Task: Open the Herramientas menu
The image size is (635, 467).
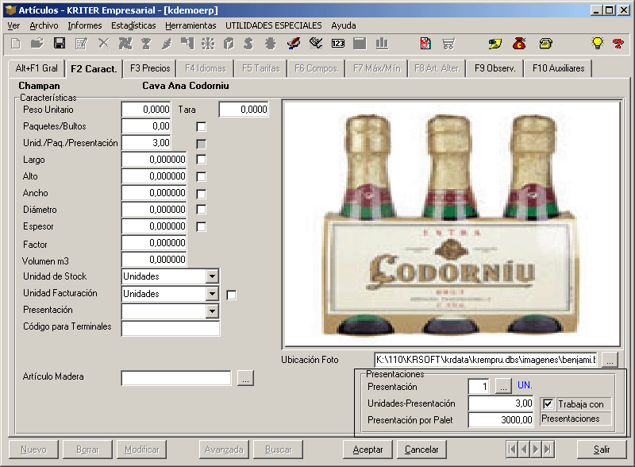Action: [190, 25]
